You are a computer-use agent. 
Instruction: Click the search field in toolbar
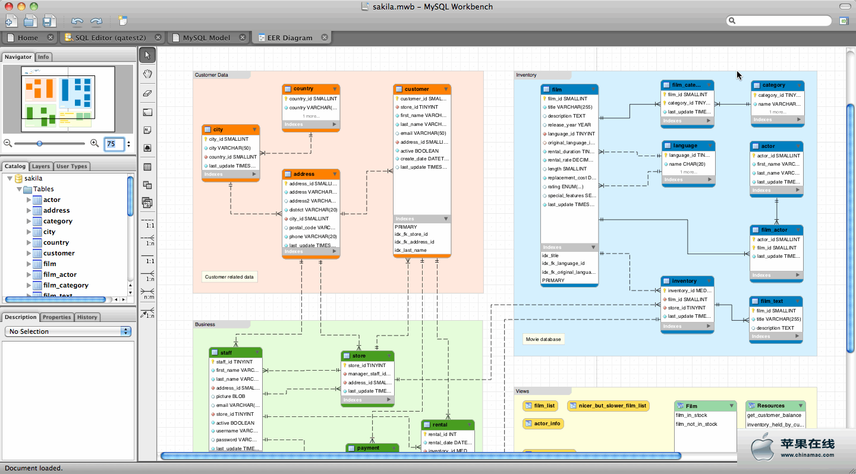click(779, 21)
